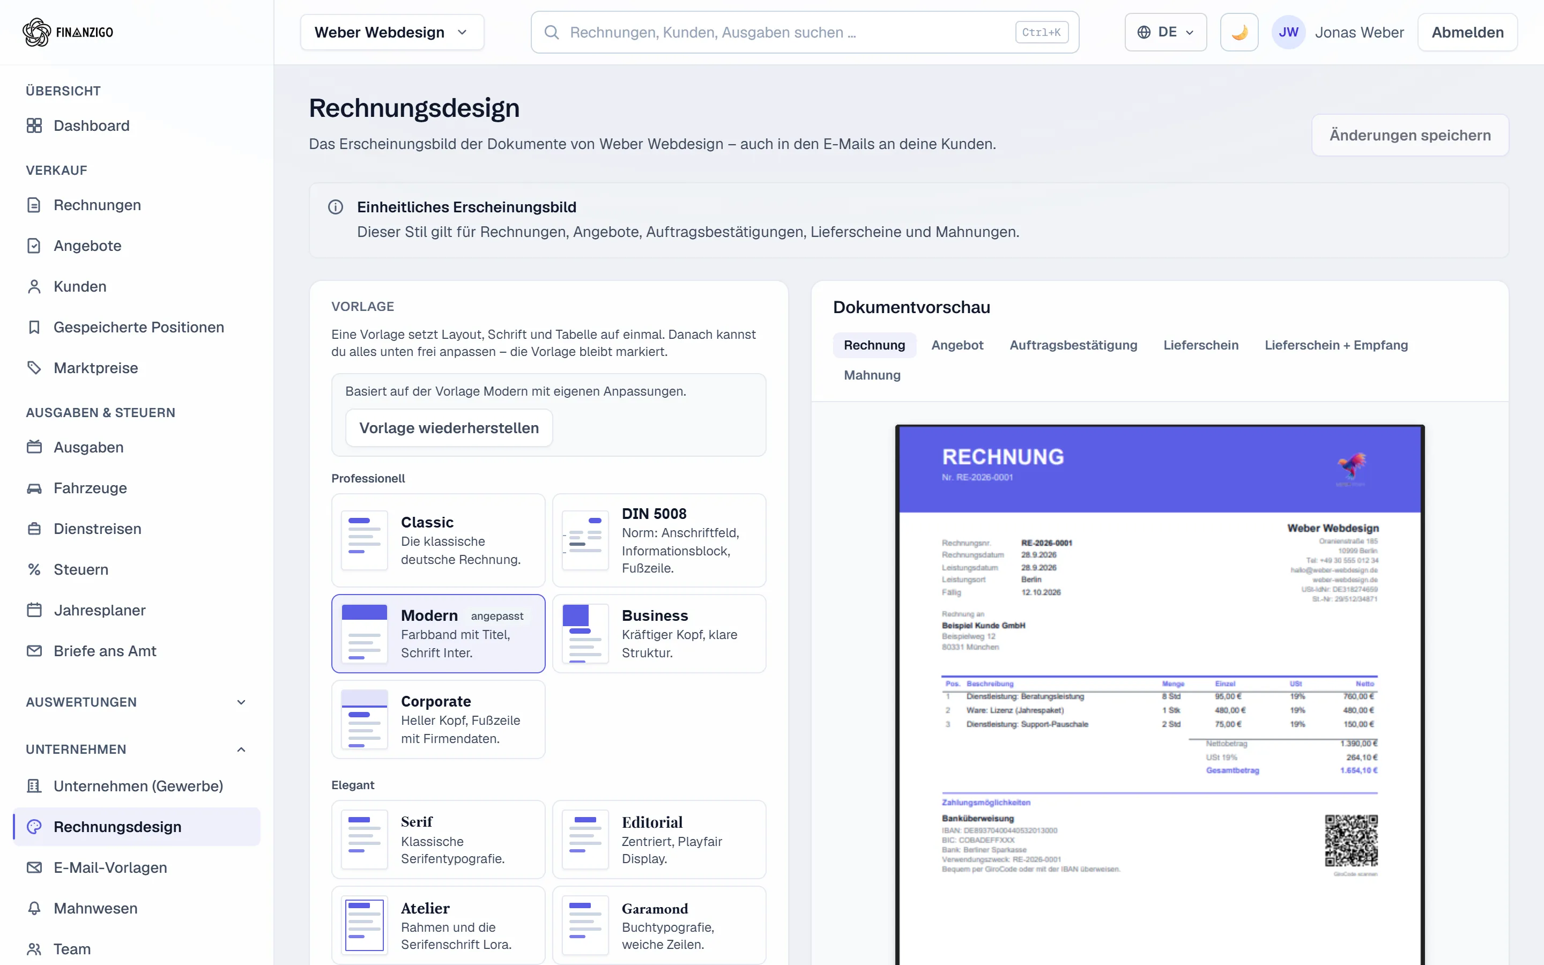Click the Marktpreise tag icon
This screenshot has width=1544, height=965.
coord(34,368)
